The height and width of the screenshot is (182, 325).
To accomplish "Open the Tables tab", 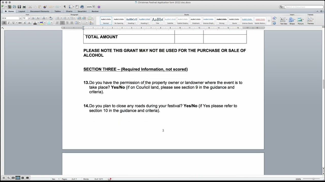I will pyautogui.click(x=58, y=11).
